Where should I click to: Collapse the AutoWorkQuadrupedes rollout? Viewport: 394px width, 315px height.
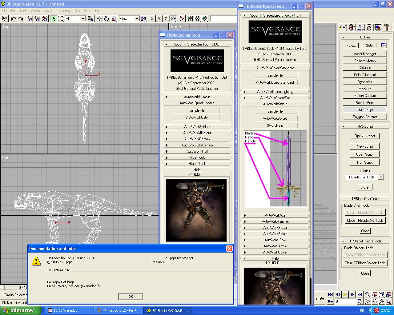click(x=197, y=103)
